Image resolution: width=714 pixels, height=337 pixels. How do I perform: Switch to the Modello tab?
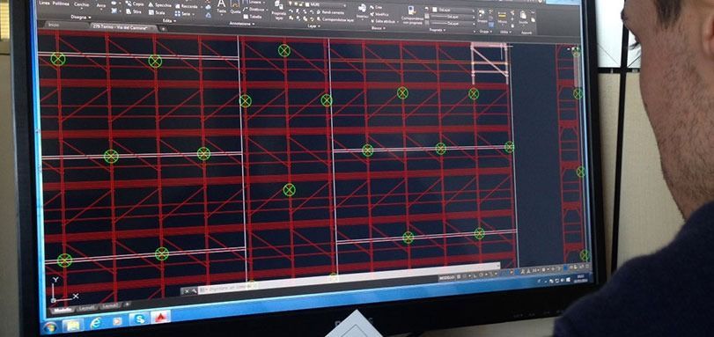tap(63, 310)
